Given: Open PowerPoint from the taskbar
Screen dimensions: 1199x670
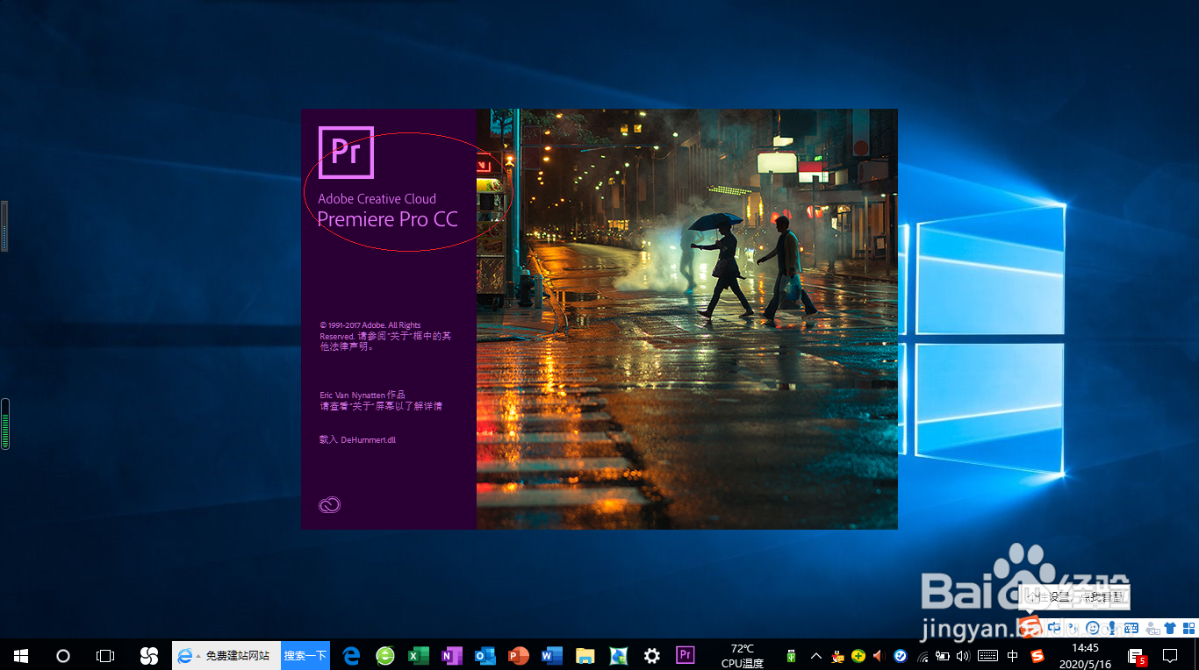Looking at the screenshot, I should (519, 655).
